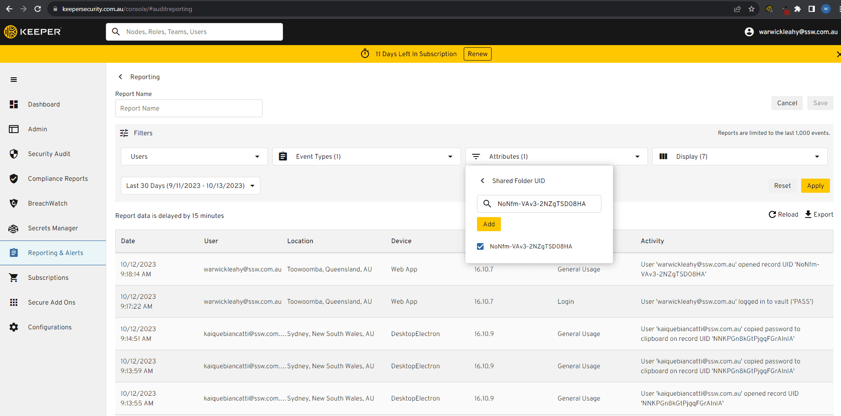Close the yellow subscription banner
Screen dimensions: 841x416
pos(838,54)
